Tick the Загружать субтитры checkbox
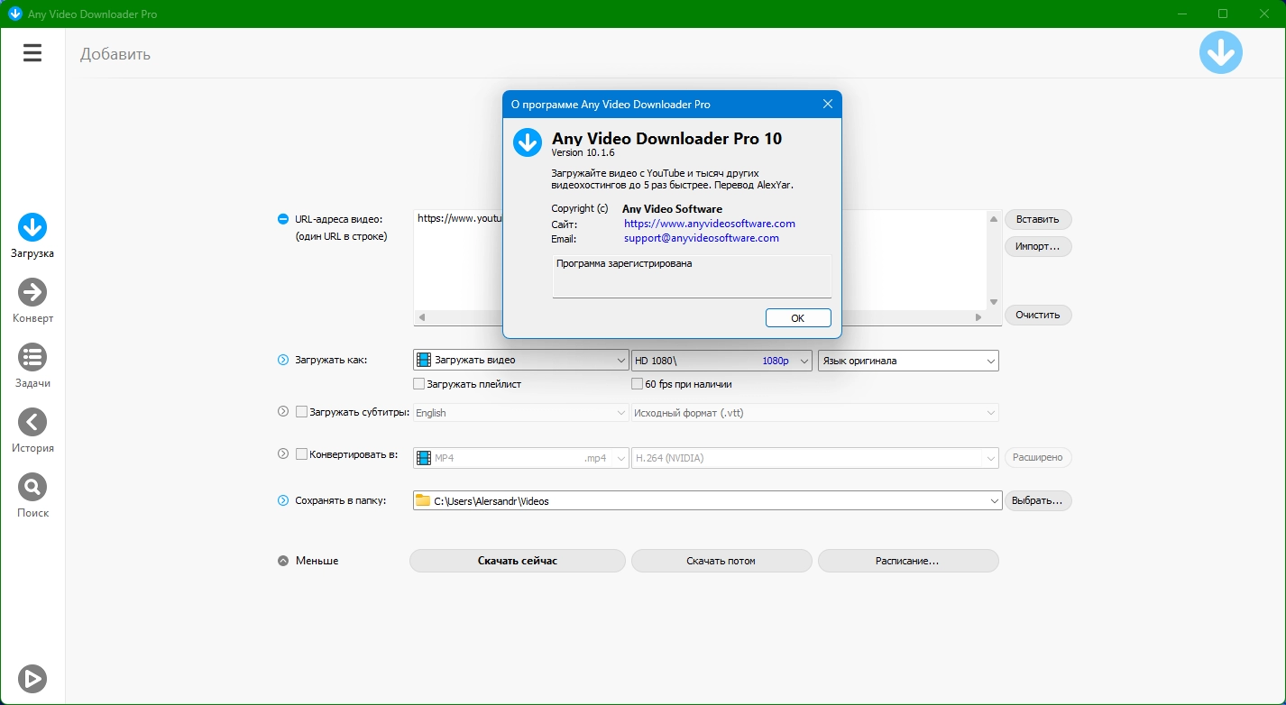 click(302, 412)
